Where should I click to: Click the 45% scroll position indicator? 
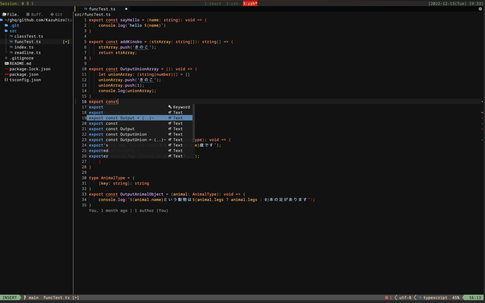pyautogui.click(x=456, y=298)
